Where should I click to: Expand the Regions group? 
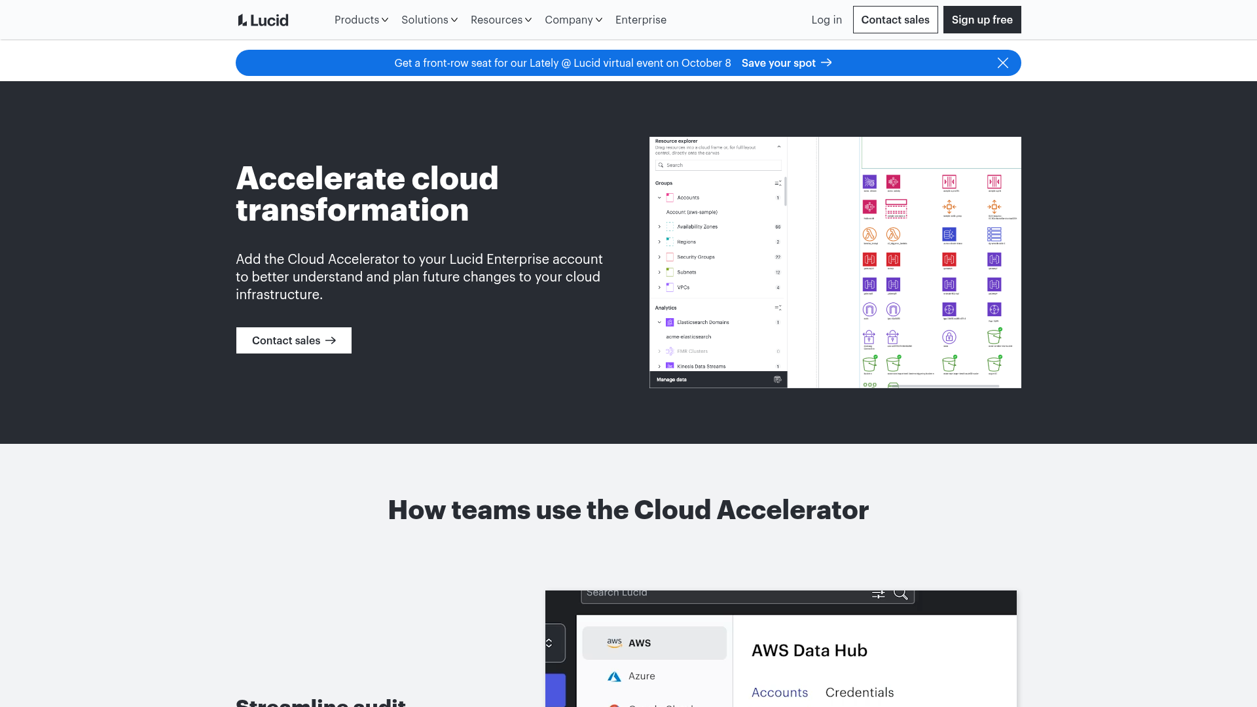(x=659, y=242)
